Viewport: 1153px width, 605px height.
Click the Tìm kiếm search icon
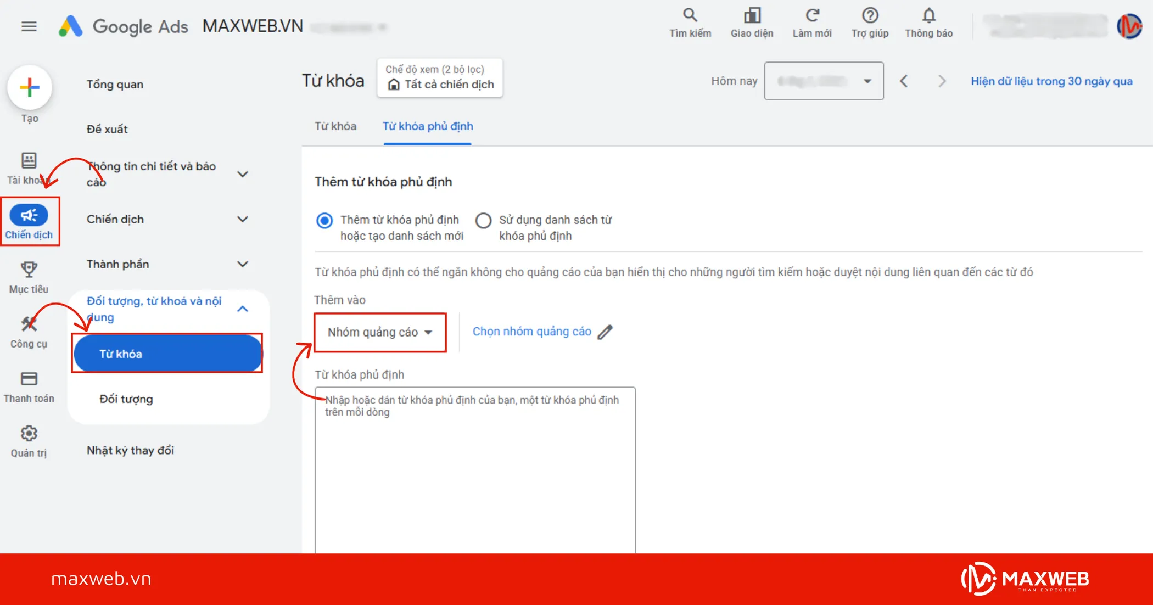pos(690,15)
